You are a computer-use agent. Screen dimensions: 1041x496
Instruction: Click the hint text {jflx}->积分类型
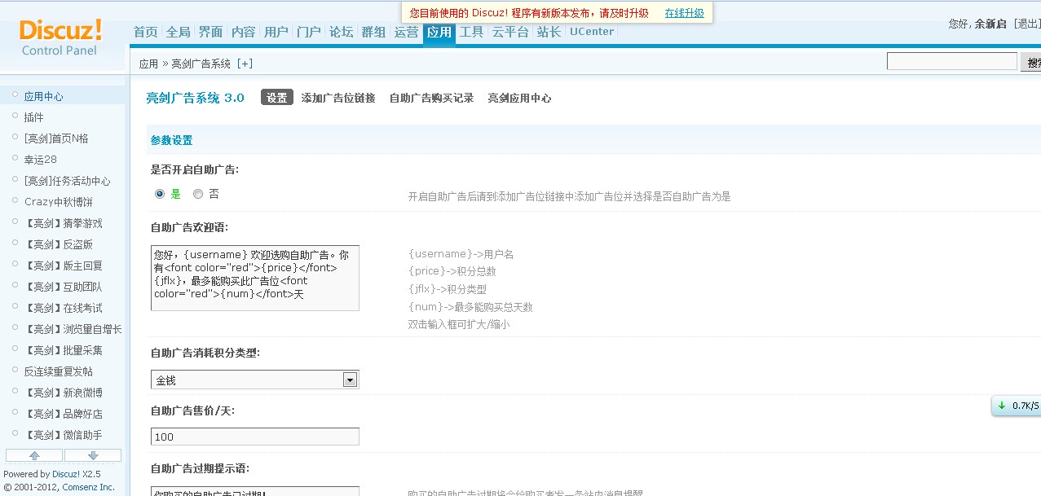tap(448, 289)
